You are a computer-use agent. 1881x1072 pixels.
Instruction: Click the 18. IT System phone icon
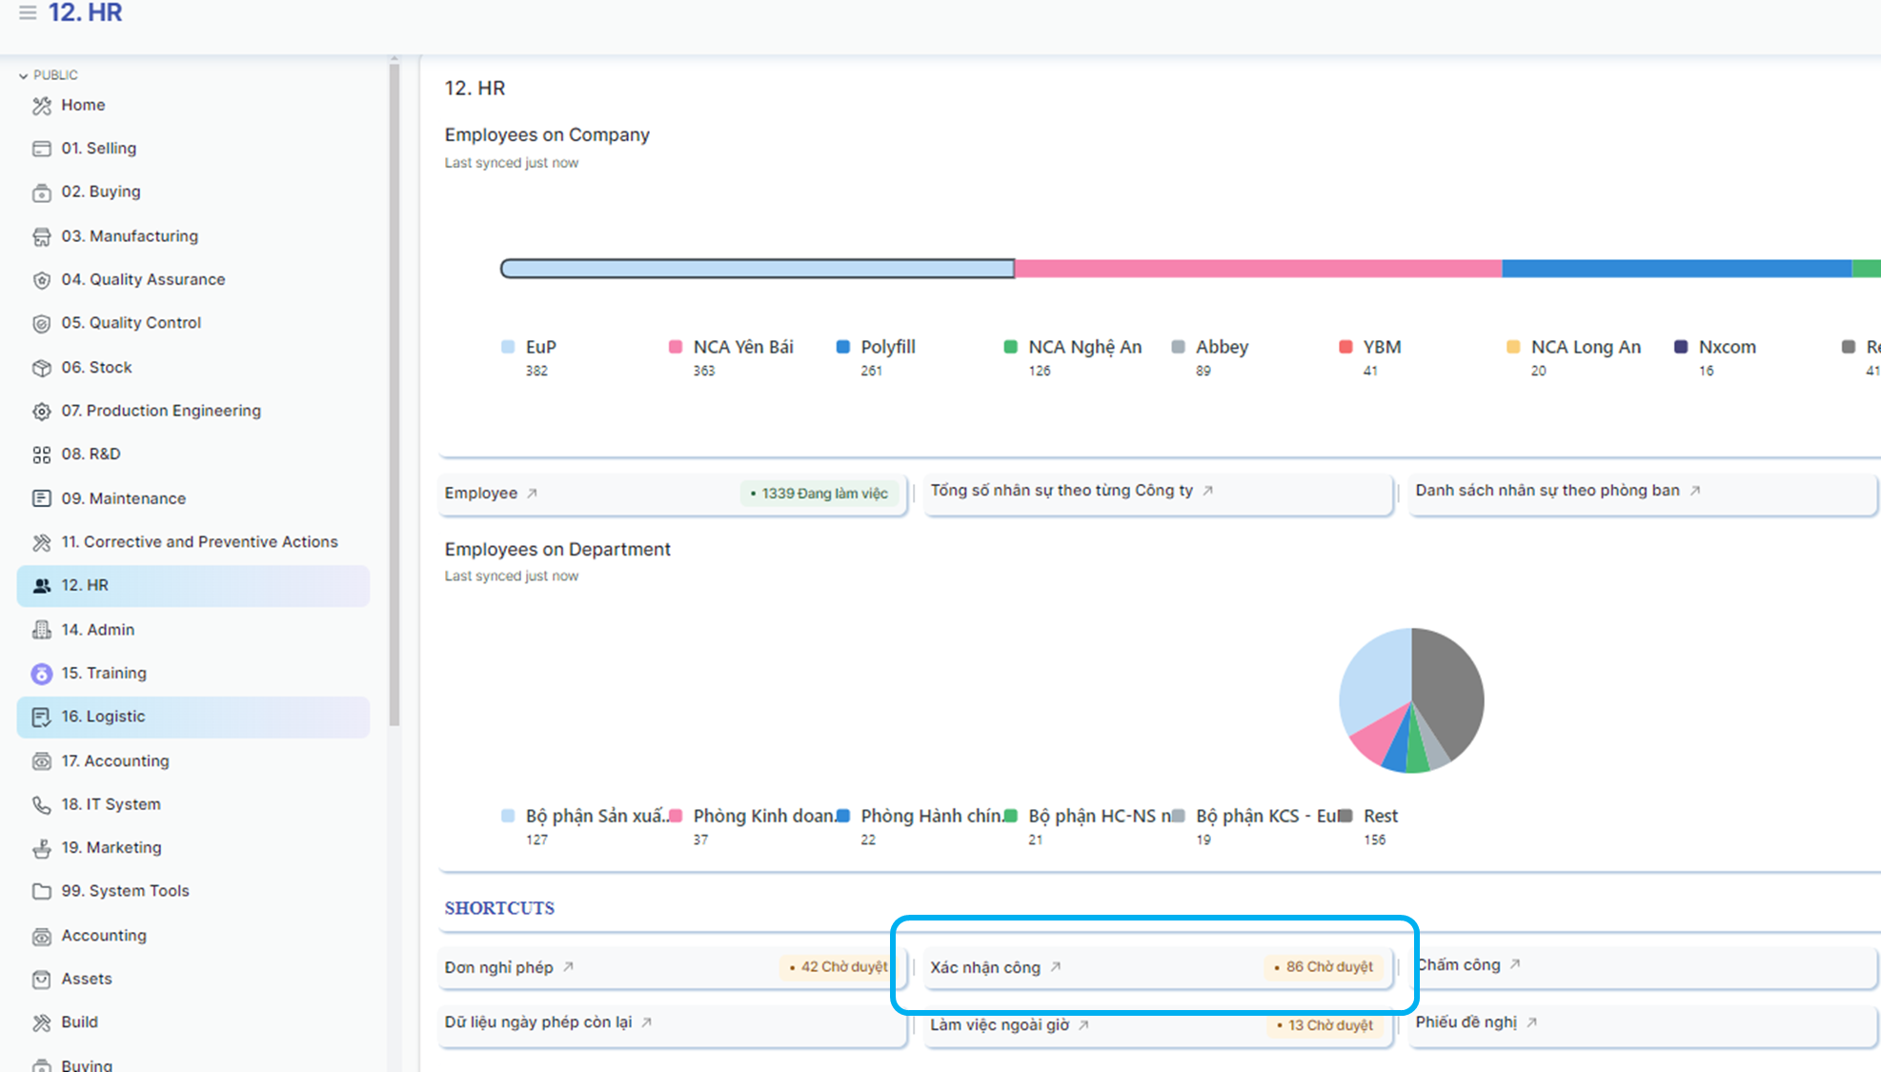41,805
